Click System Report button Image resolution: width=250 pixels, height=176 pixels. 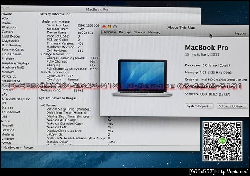[x=199, y=106]
